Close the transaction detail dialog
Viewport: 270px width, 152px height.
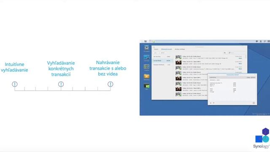255,75
